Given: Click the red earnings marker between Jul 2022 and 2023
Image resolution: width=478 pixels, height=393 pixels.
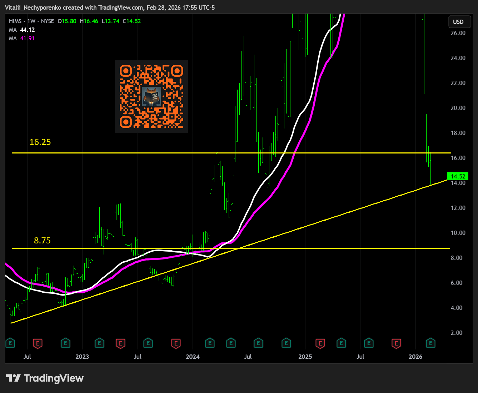Looking at the screenshot, I should point(38,343).
